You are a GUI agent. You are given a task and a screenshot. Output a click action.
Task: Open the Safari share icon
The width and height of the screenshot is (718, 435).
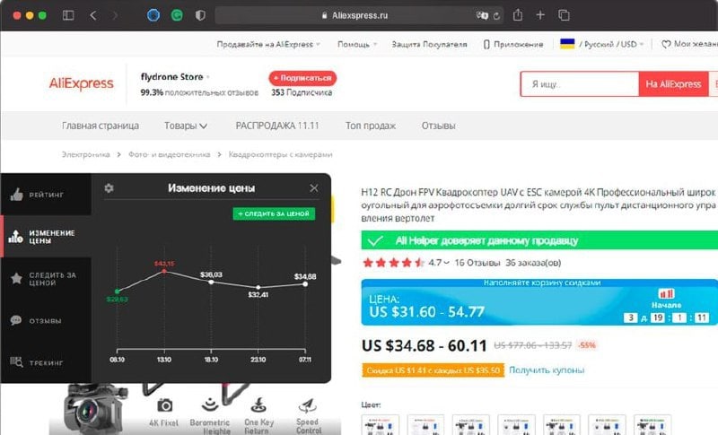pos(518,14)
